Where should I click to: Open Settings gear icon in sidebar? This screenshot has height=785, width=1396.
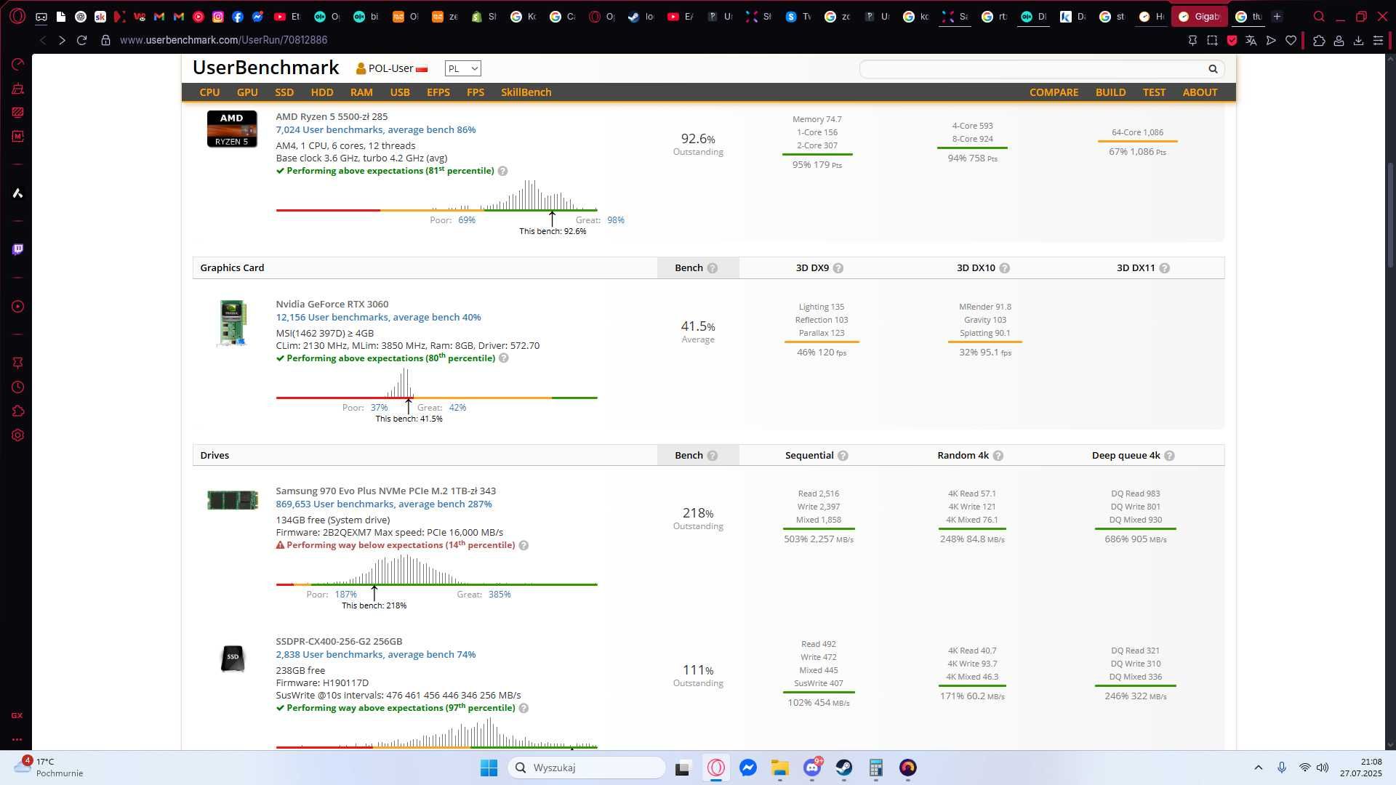pyautogui.click(x=17, y=435)
